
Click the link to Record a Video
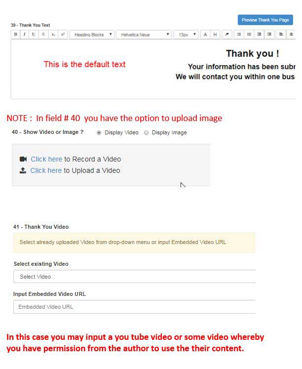pos(46,159)
